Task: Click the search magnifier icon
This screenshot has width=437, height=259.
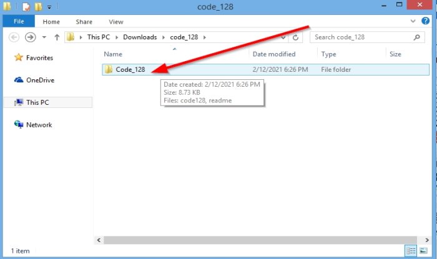Action: (416, 37)
